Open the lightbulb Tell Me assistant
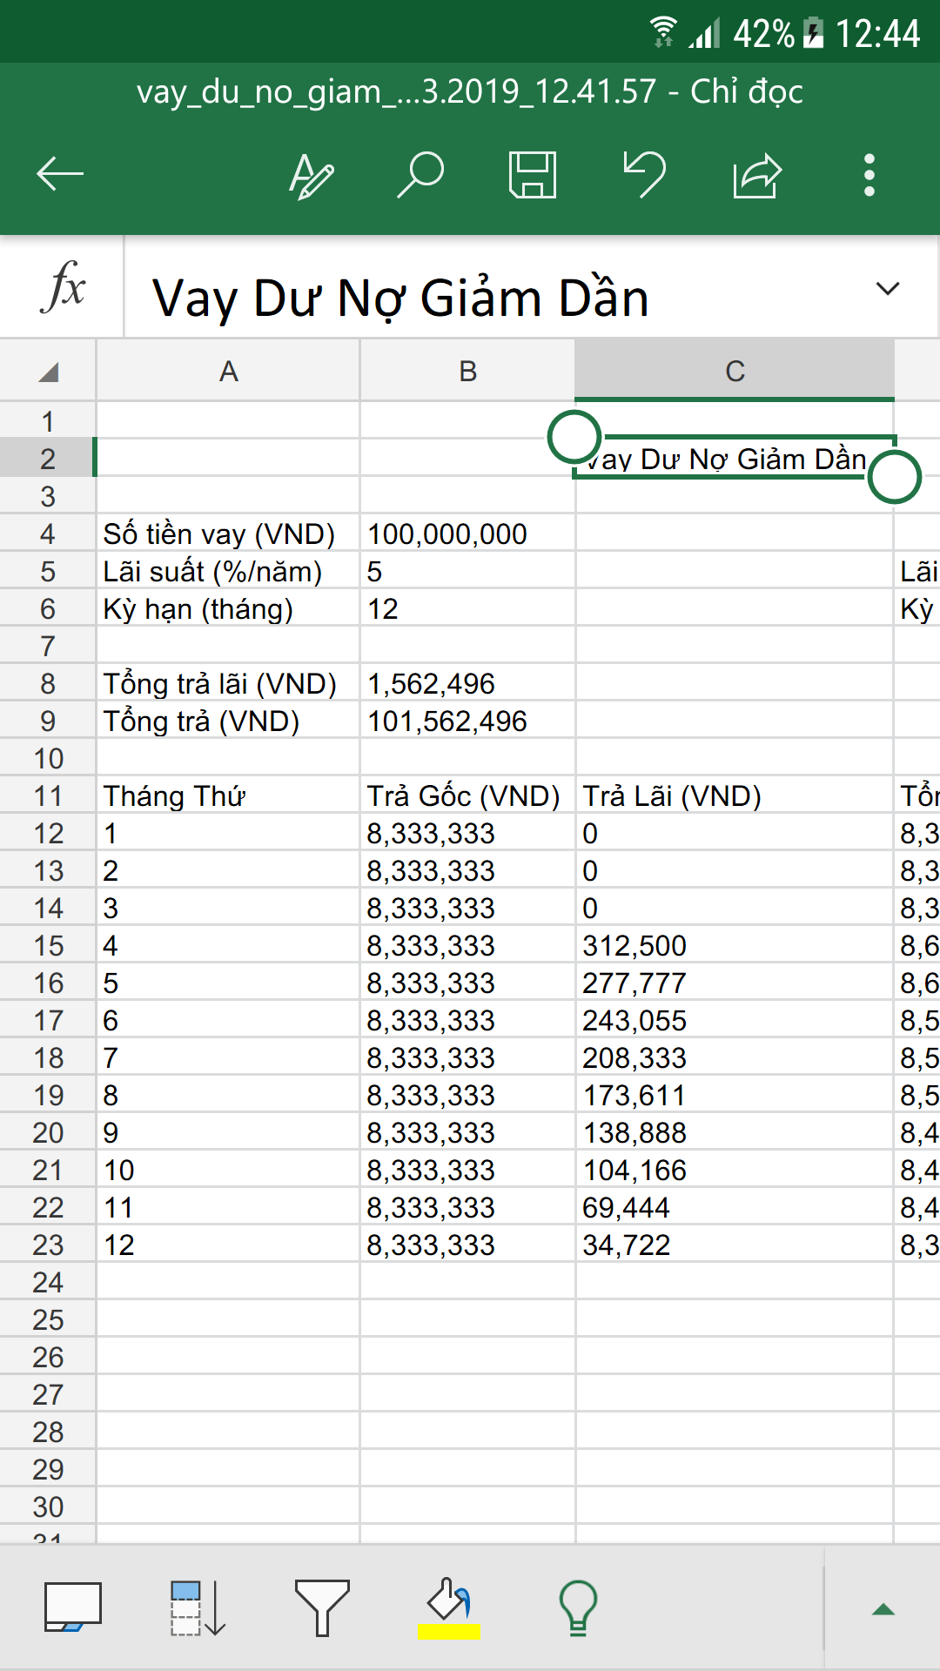 (577, 1608)
